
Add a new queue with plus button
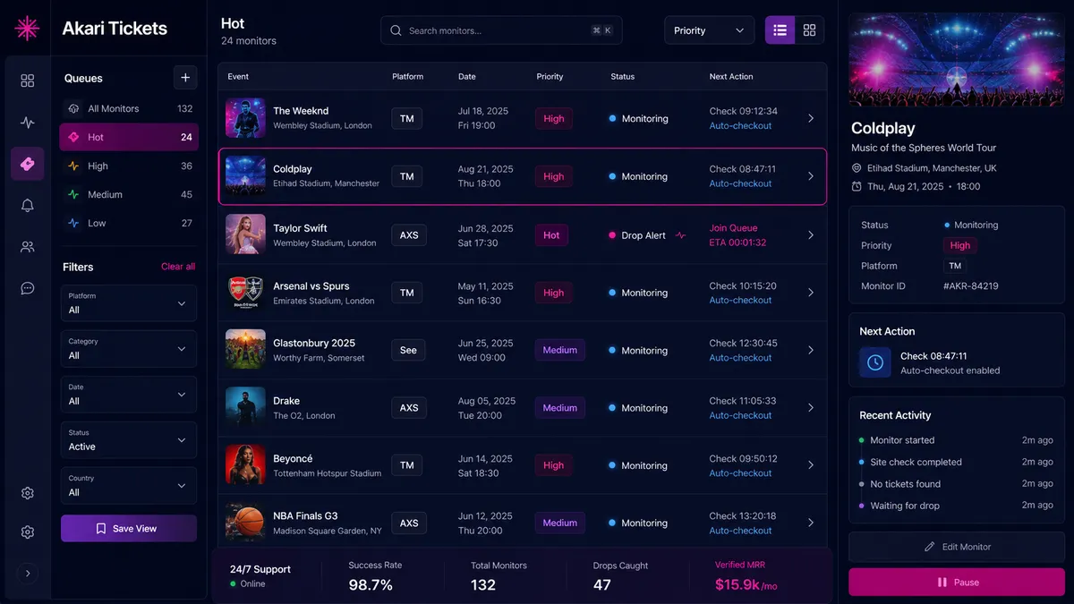click(x=185, y=78)
